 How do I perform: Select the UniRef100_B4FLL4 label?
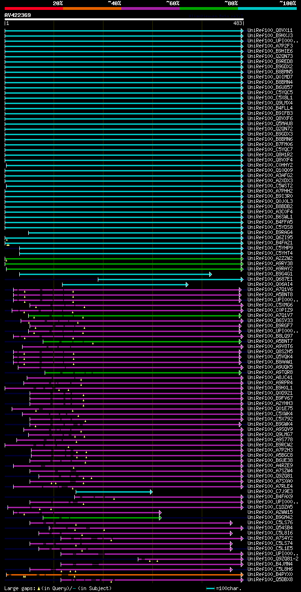point(270,108)
